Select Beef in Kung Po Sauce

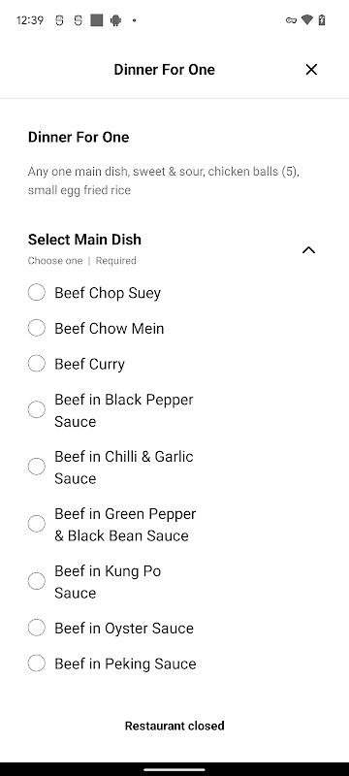37,581
